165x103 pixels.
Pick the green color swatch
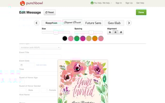click(77, 38)
